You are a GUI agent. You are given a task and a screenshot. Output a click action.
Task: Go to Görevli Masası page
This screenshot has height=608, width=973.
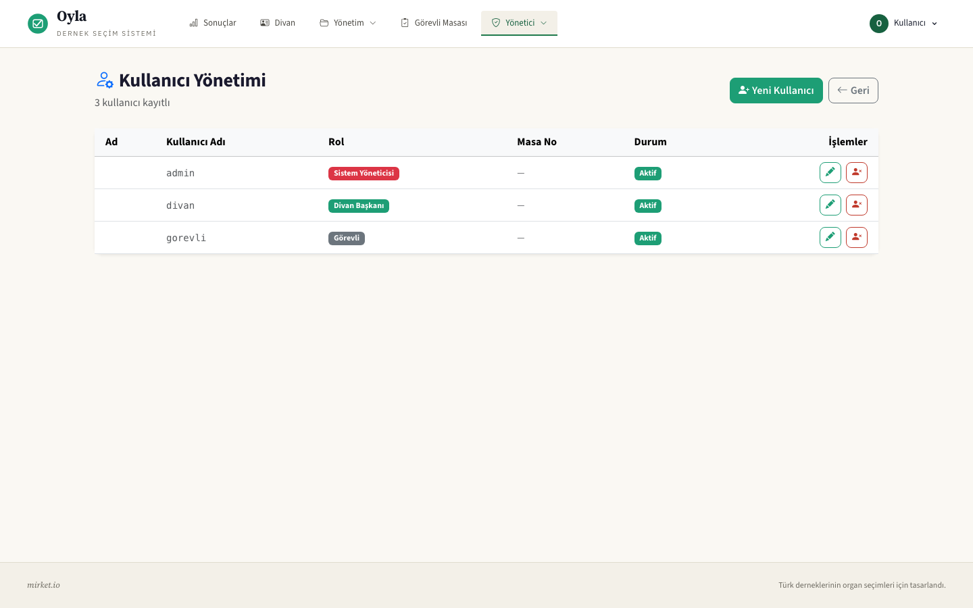434,23
